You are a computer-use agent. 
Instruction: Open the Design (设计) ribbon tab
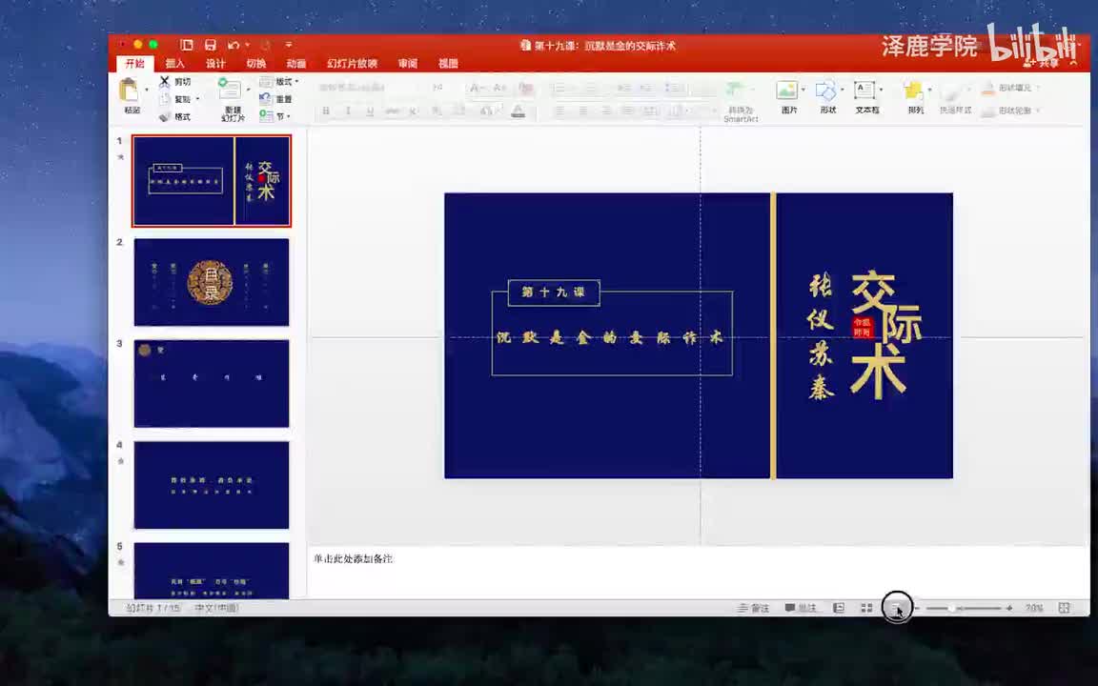tap(215, 64)
